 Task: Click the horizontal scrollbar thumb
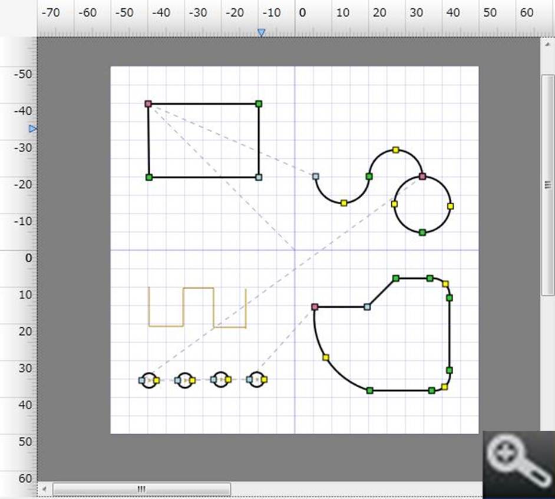coord(141,489)
